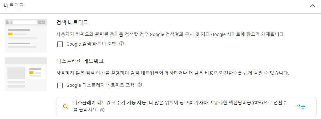Click the white ad card in display illustration

tap(36, 73)
